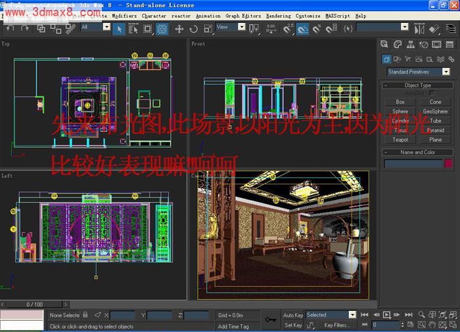Click the Use Pivot Point Center icon
This screenshot has height=332, width=460.
click(254, 29)
